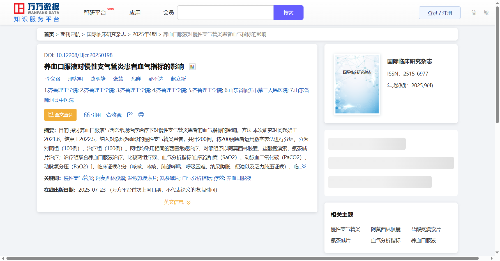Open related topic 慢性支气管炎
The image size is (500, 261).
point(345,229)
